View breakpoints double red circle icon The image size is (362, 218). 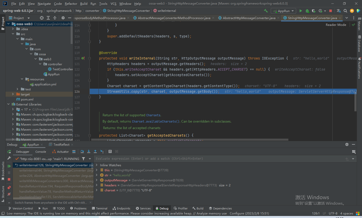(x=9, y=188)
